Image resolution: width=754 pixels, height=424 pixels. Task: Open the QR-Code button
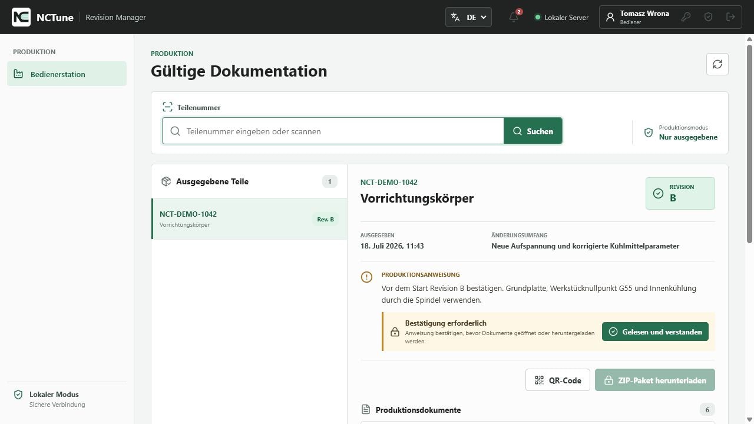[558, 380]
